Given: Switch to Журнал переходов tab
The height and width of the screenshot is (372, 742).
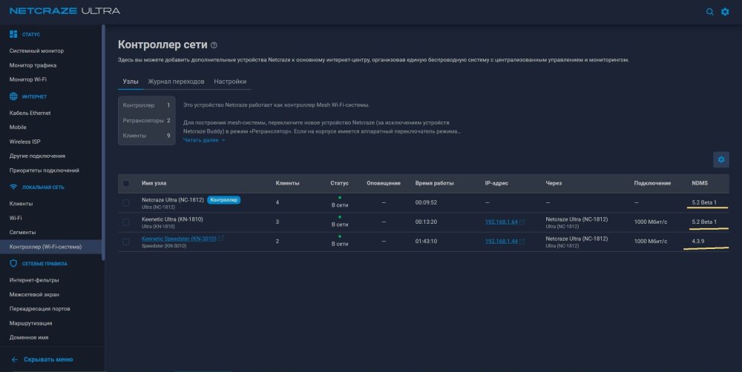Looking at the screenshot, I should (x=176, y=82).
